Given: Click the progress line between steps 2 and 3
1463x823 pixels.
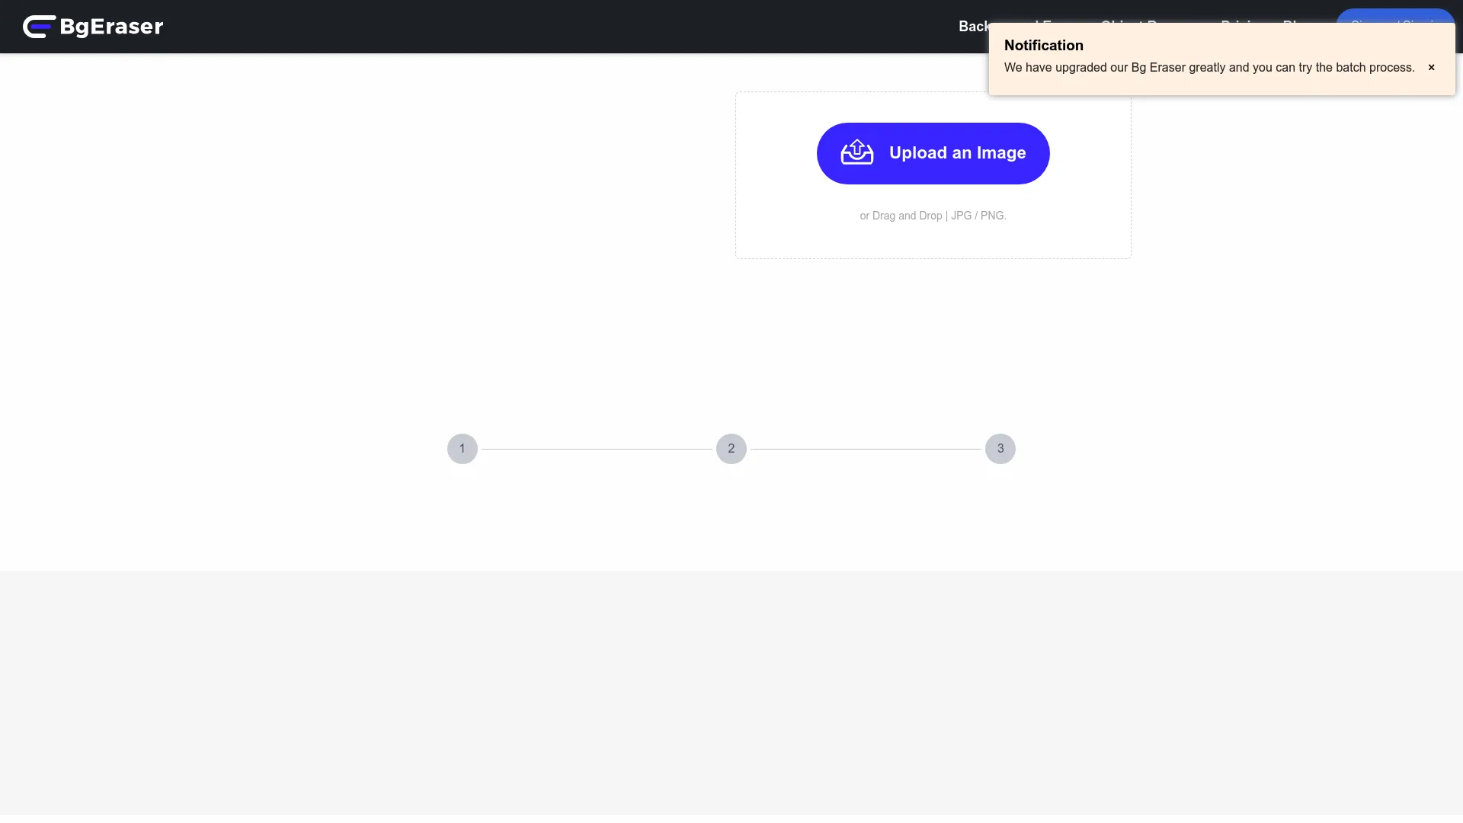Looking at the screenshot, I should (x=866, y=449).
